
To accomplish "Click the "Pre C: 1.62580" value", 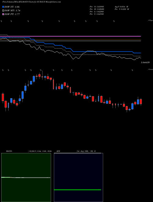I will tap(97, 14).
